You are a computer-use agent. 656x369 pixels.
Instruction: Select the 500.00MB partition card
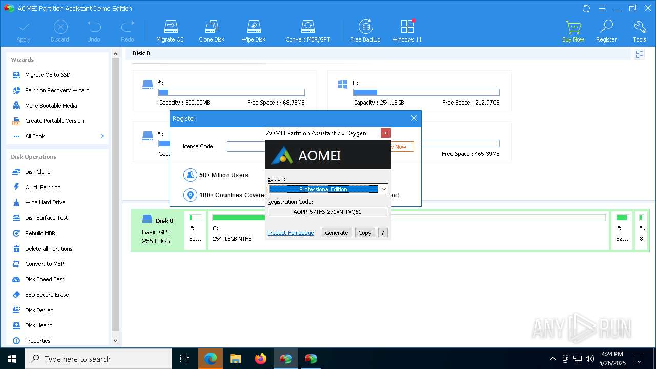(x=225, y=91)
